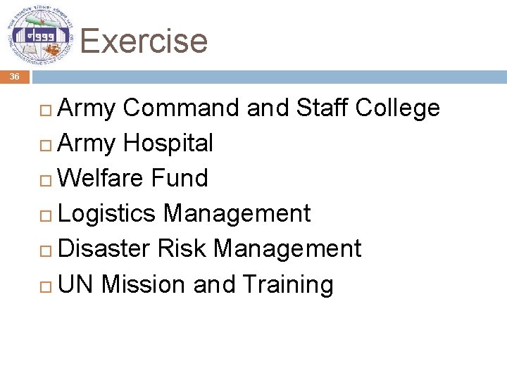This screenshot has height=380, width=507.
Task: Click the word Training in last bullet
Action: (x=288, y=284)
